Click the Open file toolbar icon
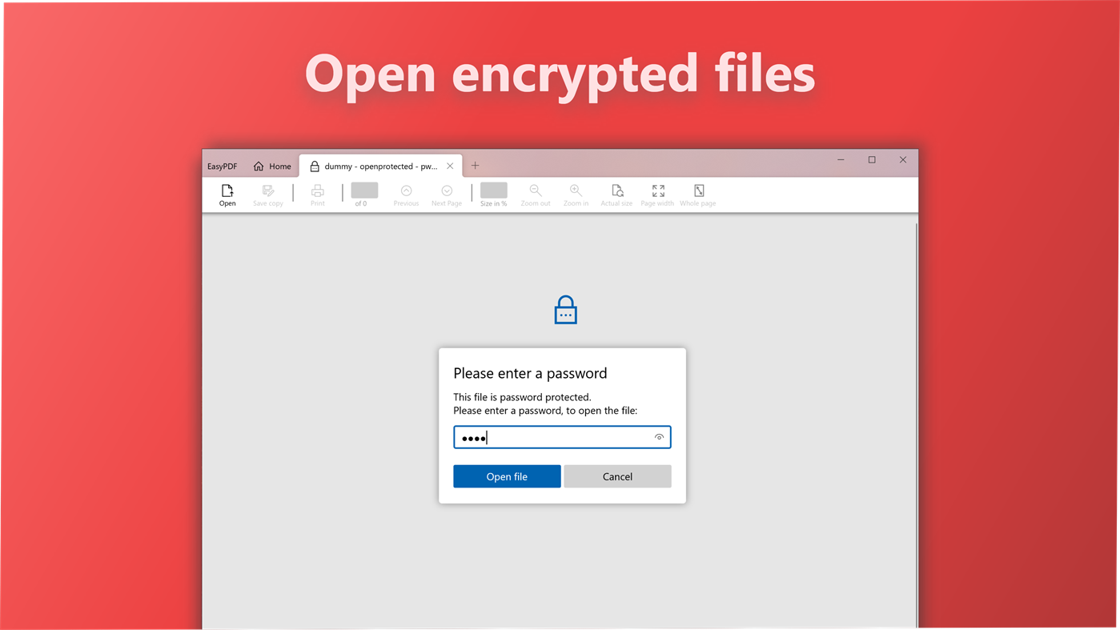 coord(227,191)
